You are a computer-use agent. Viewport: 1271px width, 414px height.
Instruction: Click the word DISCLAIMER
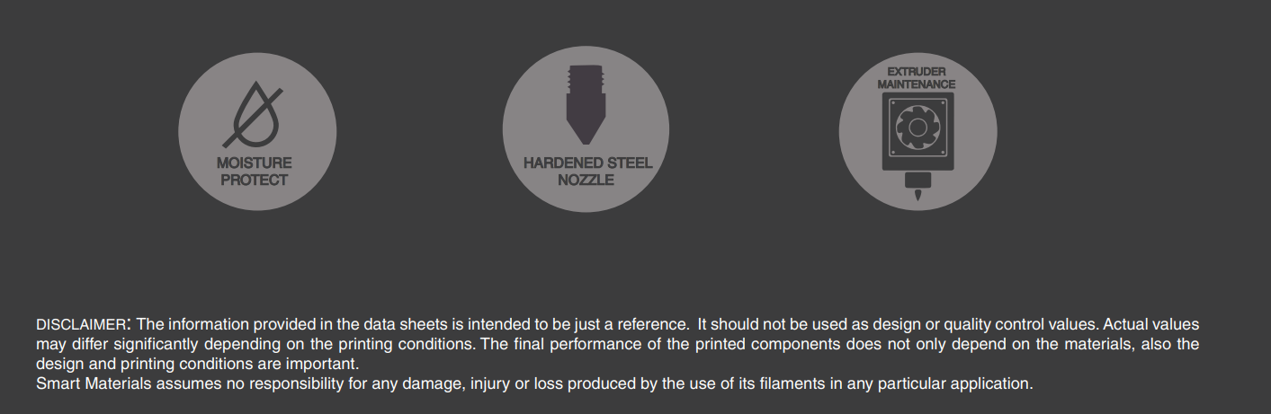[80, 325]
